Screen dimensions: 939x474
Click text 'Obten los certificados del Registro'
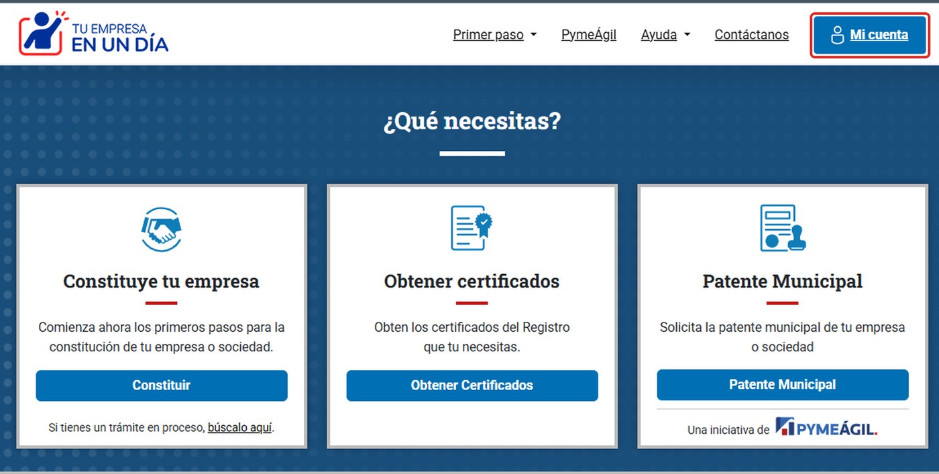472,328
